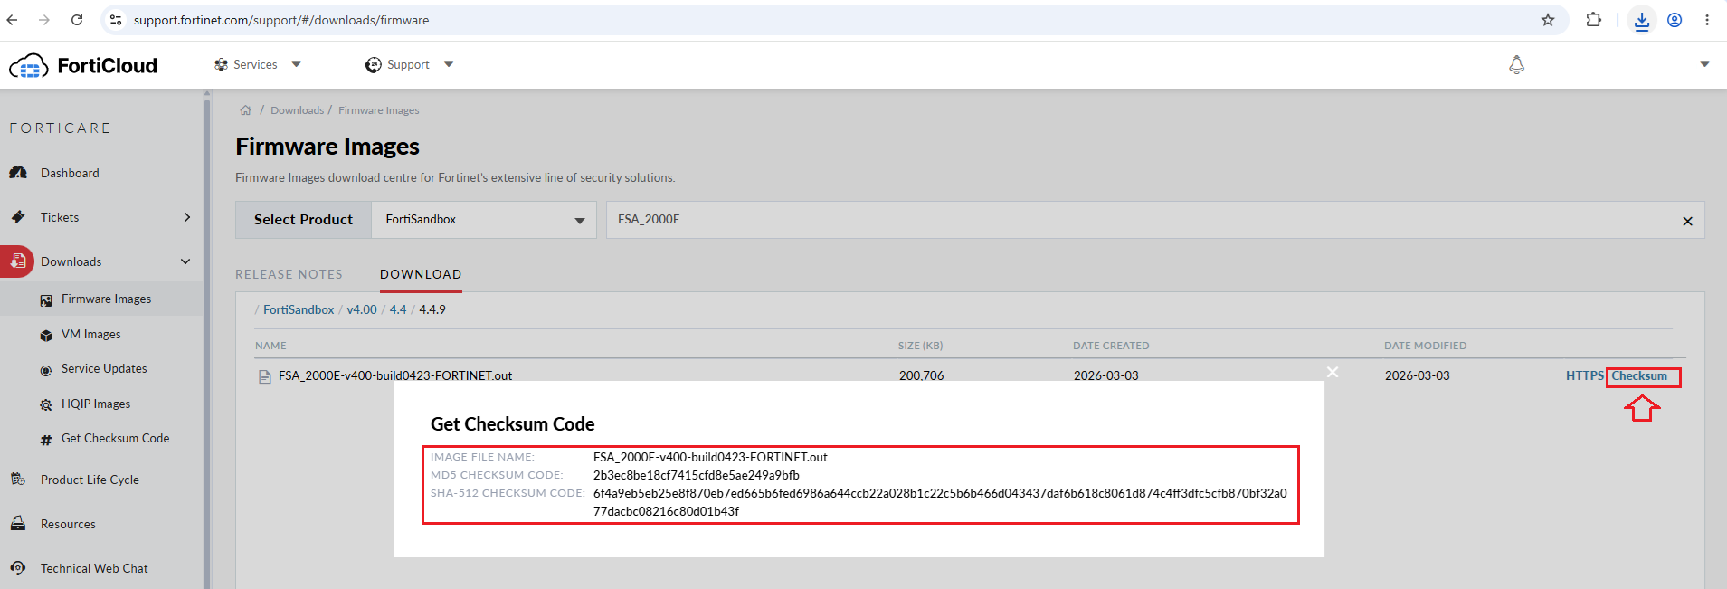Open the browser extensions puzzle icon
1727x589 pixels.
click(x=1594, y=20)
